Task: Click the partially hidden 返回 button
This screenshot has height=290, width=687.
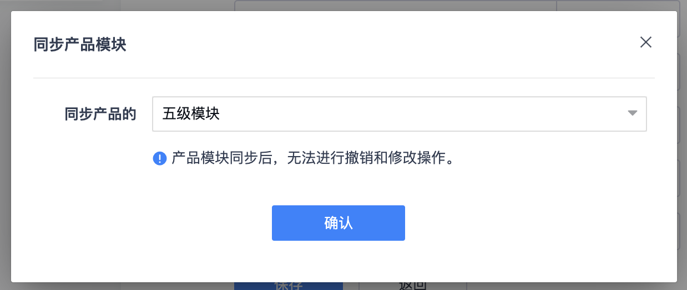Action: pyautogui.click(x=413, y=286)
